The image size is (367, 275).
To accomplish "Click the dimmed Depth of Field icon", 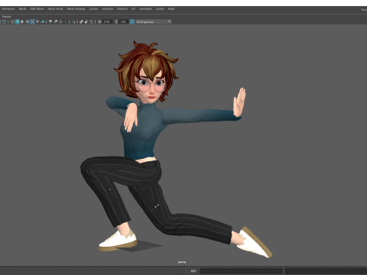I will (x=66, y=21).
